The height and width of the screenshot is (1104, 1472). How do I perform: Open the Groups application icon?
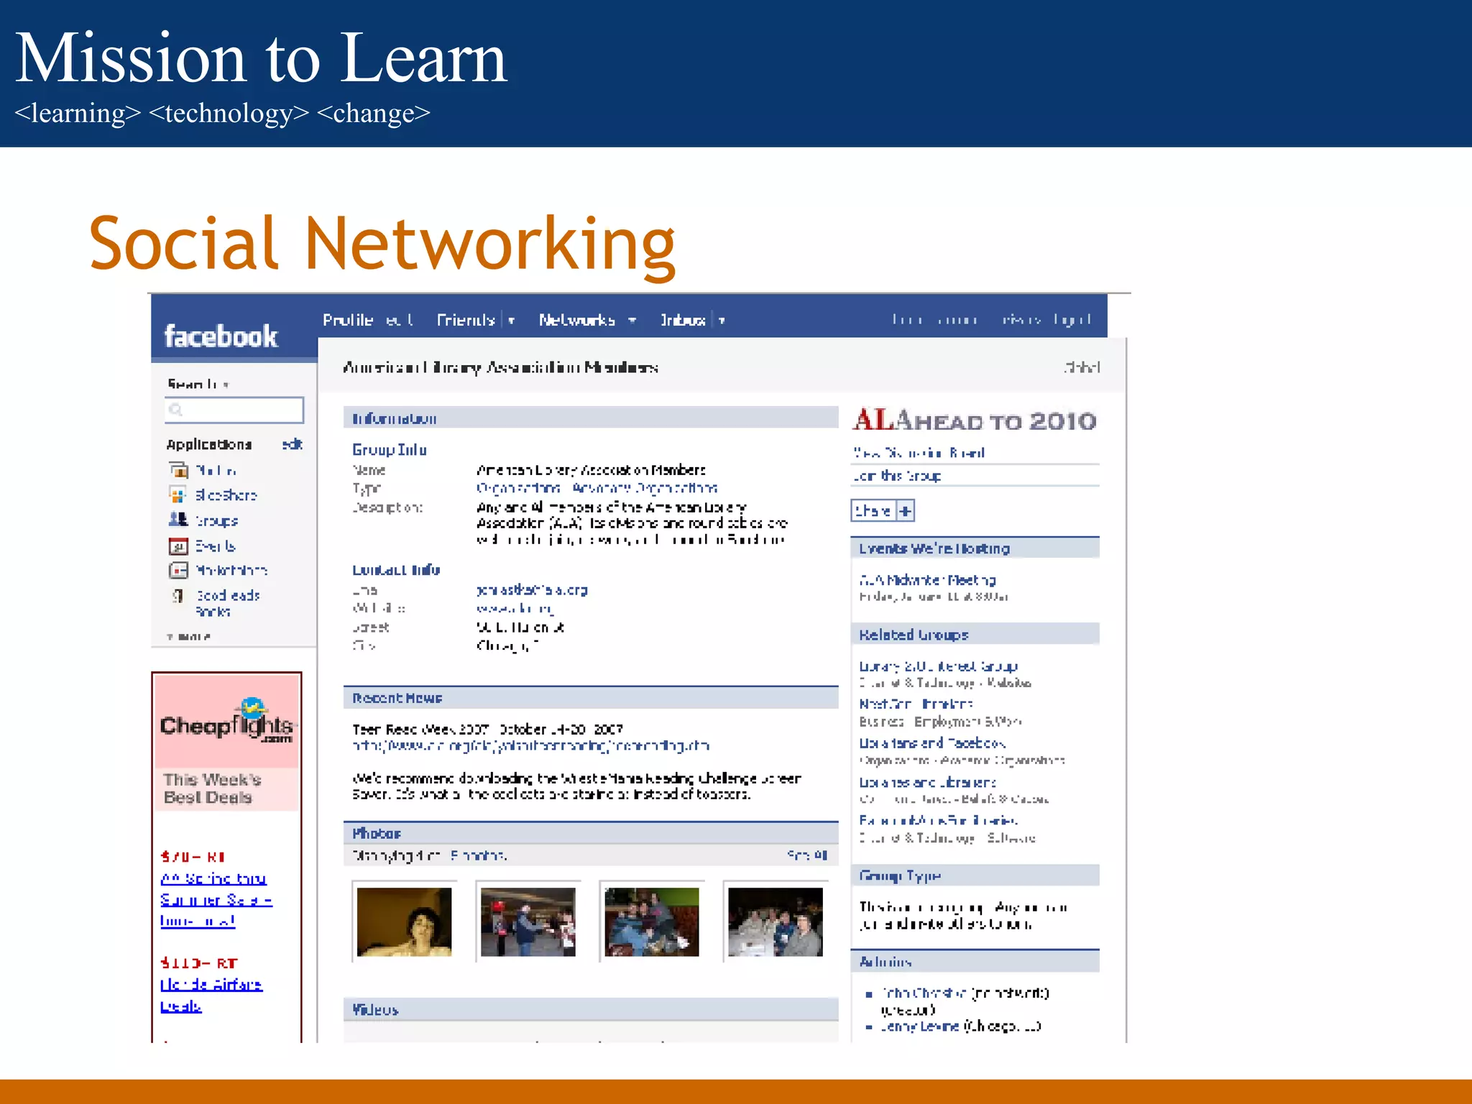click(178, 520)
